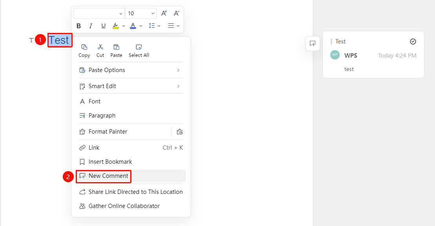This screenshot has width=435, height=226.
Task: Click the increase font size icon
Action: click(164, 13)
